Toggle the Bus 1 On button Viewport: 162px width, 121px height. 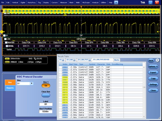46,86
